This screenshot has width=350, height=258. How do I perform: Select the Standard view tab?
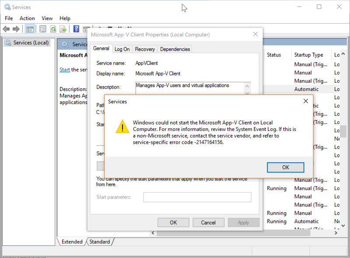pos(100,242)
